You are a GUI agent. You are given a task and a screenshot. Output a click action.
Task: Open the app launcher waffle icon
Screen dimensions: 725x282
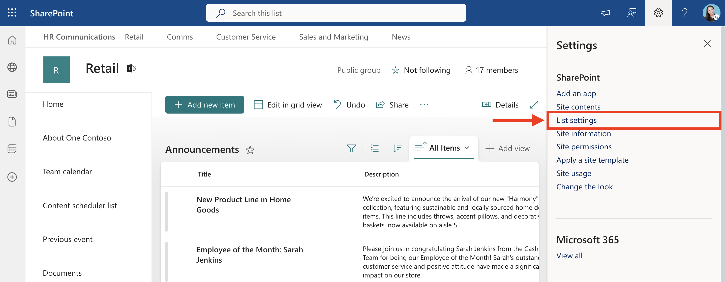[x=12, y=13]
